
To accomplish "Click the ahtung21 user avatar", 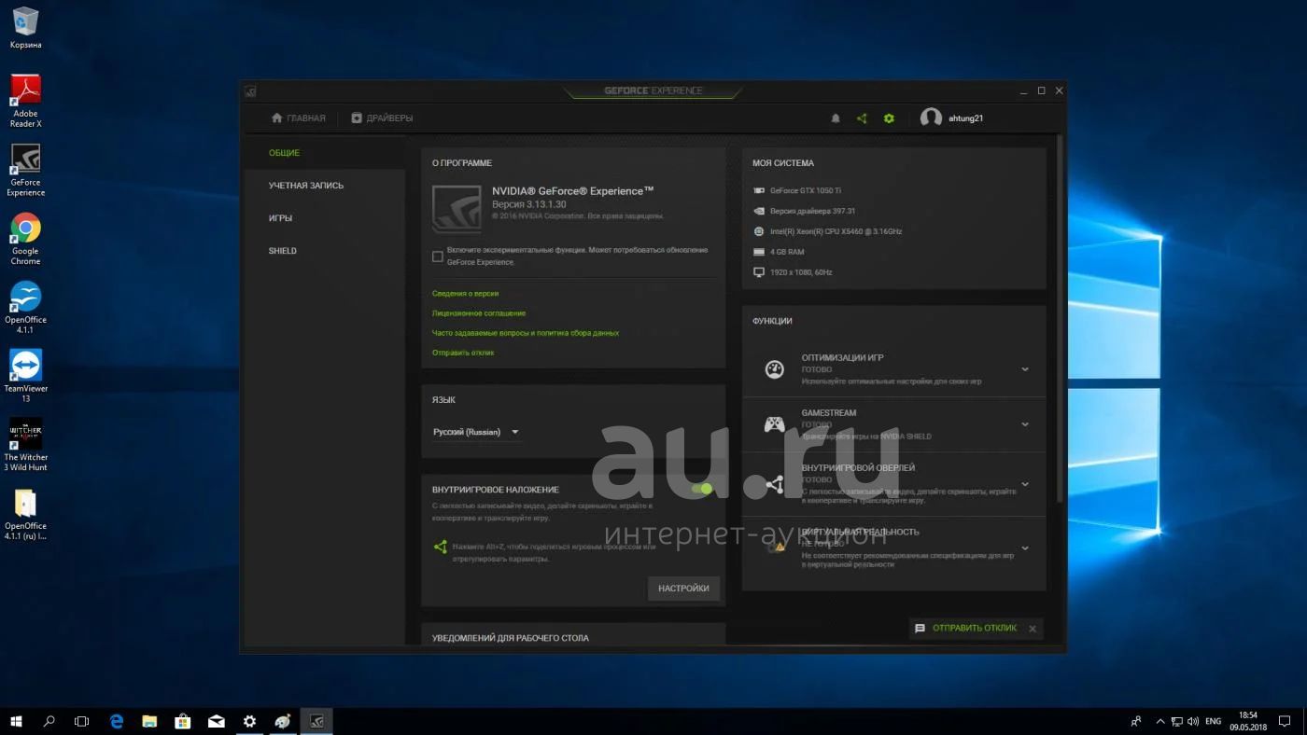I will [931, 118].
